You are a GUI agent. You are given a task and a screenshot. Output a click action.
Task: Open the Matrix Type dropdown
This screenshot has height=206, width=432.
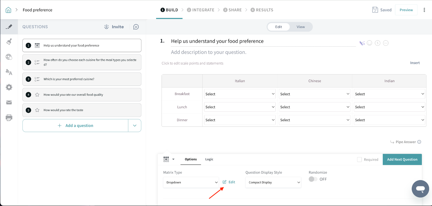pos(191,183)
